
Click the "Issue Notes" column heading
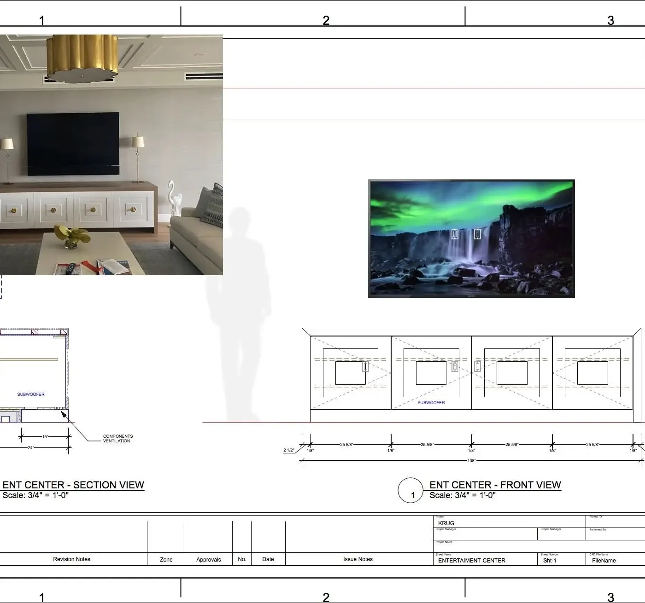click(x=358, y=559)
